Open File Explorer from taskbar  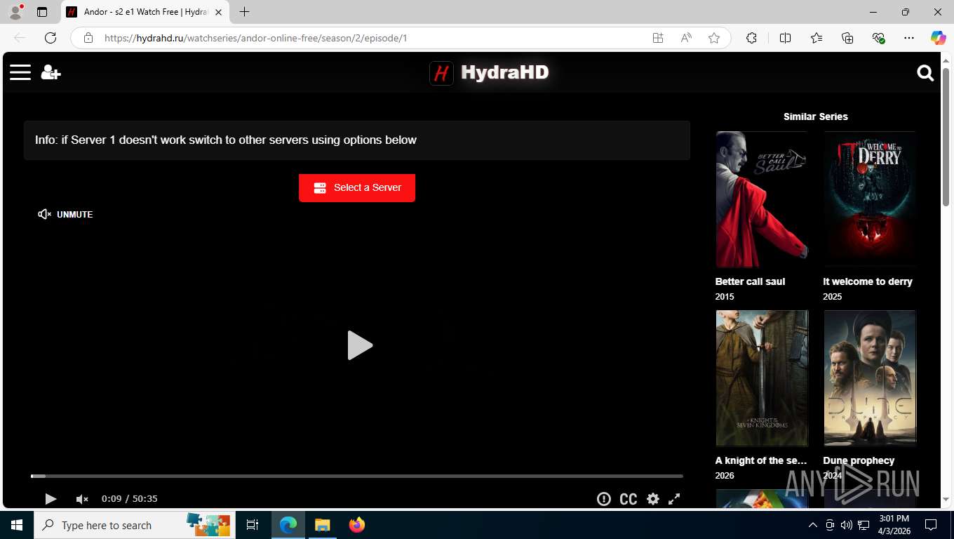click(322, 525)
